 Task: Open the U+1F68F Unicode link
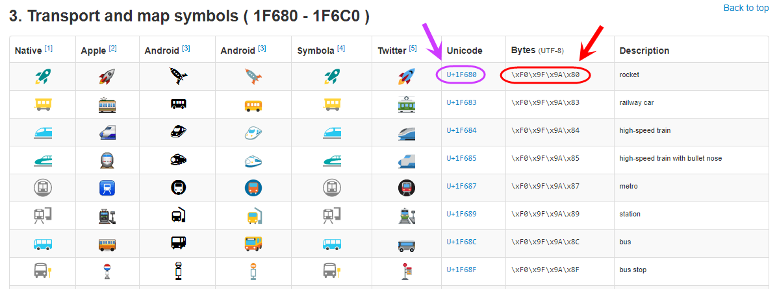coord(461,270)
